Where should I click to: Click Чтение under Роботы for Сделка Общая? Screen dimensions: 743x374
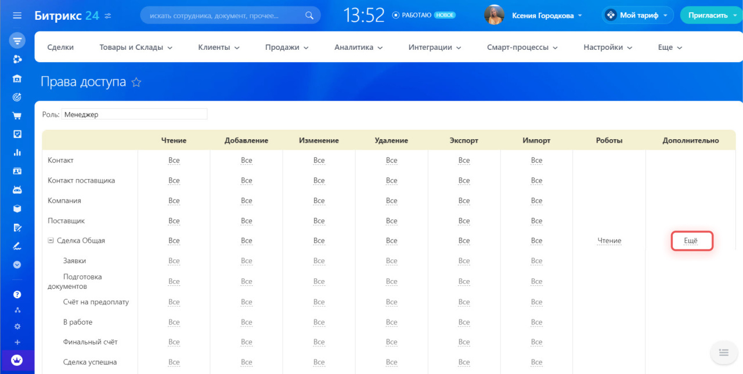tap(609, 241)
